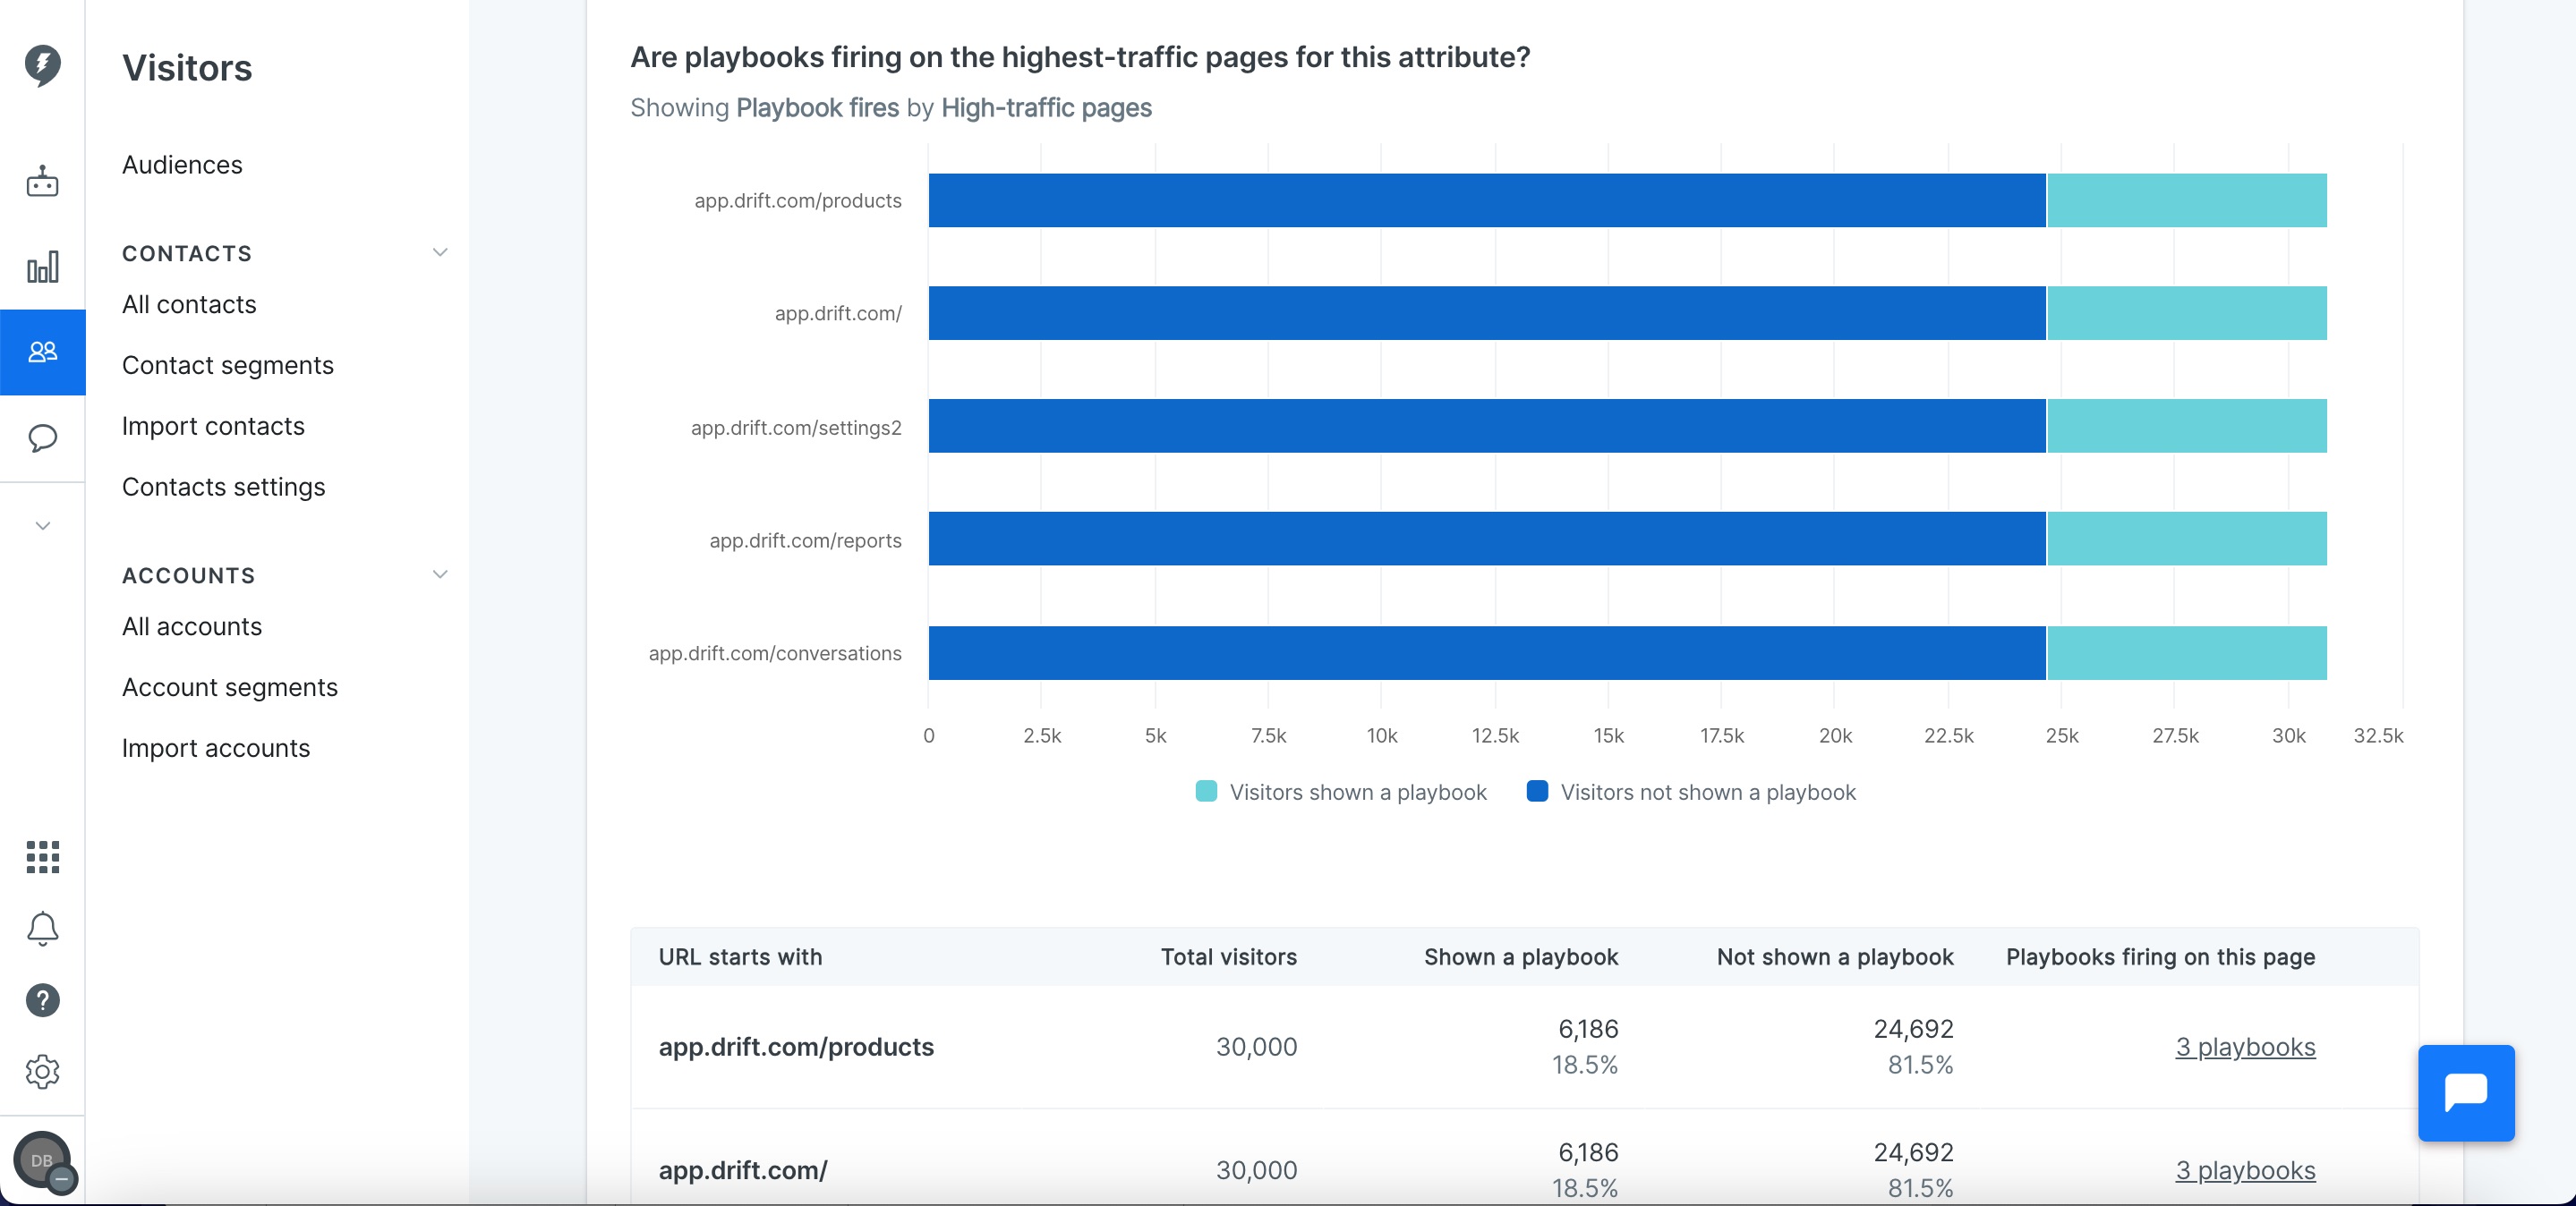Viewport: 2576px width, 1206px height.
Task: Click the 'Total visitors' column header
Action: (1228, 956)
